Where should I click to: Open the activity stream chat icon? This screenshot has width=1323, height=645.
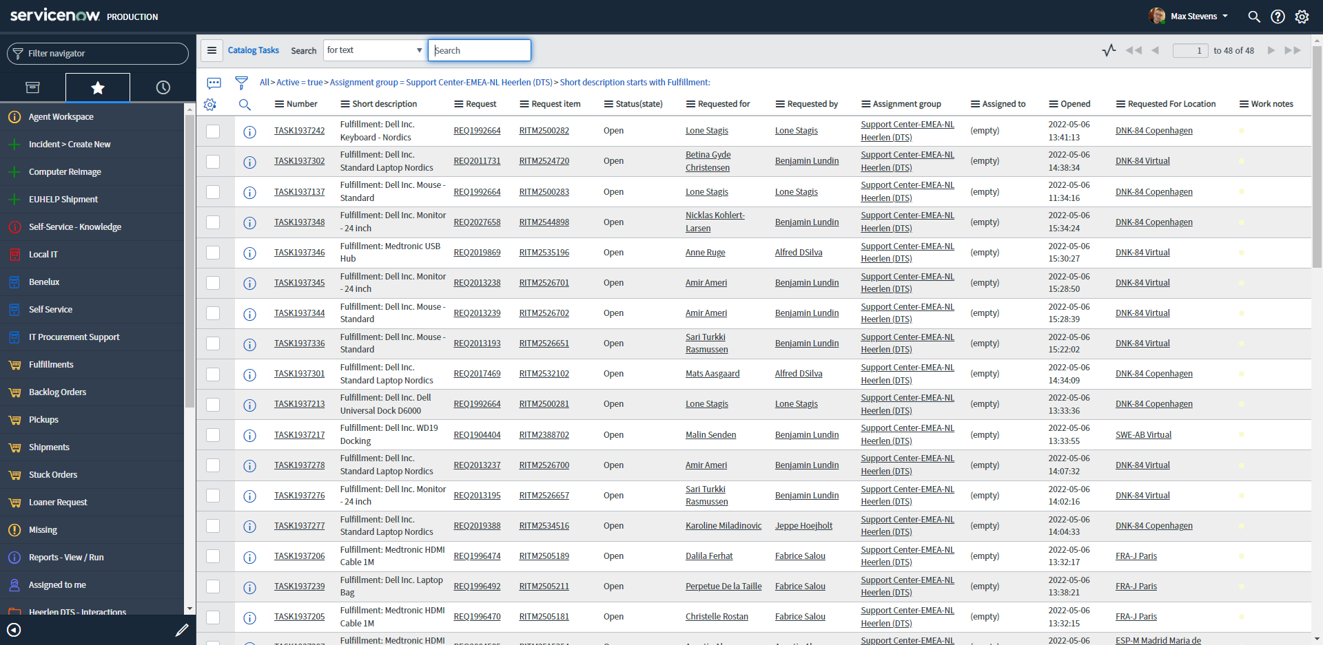pyautogui.click(x=214, y=83)
